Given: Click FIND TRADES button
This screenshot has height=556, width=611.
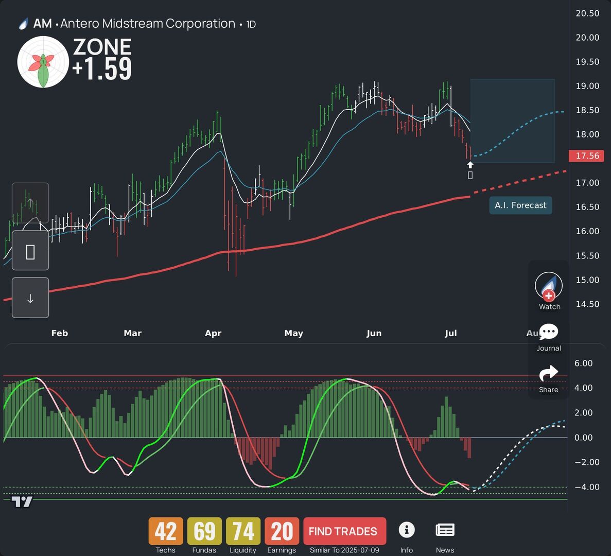Looking at the screenshot, I should click(x=344, y=531).
